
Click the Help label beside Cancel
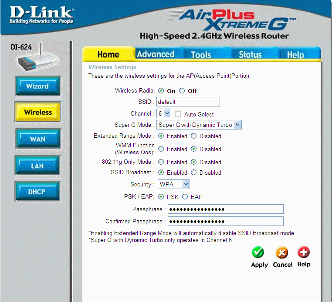(304, 264)
